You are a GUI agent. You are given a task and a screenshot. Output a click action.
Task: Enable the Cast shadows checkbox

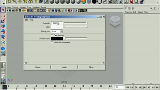coord(52,35)
